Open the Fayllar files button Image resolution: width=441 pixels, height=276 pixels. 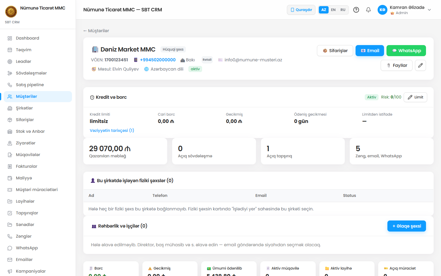pyautogui.click(x=397, y=65)
